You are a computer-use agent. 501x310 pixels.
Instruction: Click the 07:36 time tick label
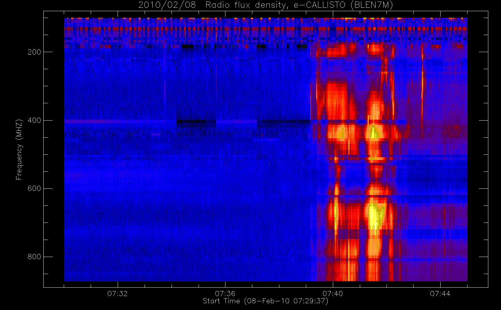pyautogui.click(x=225, y=294)
